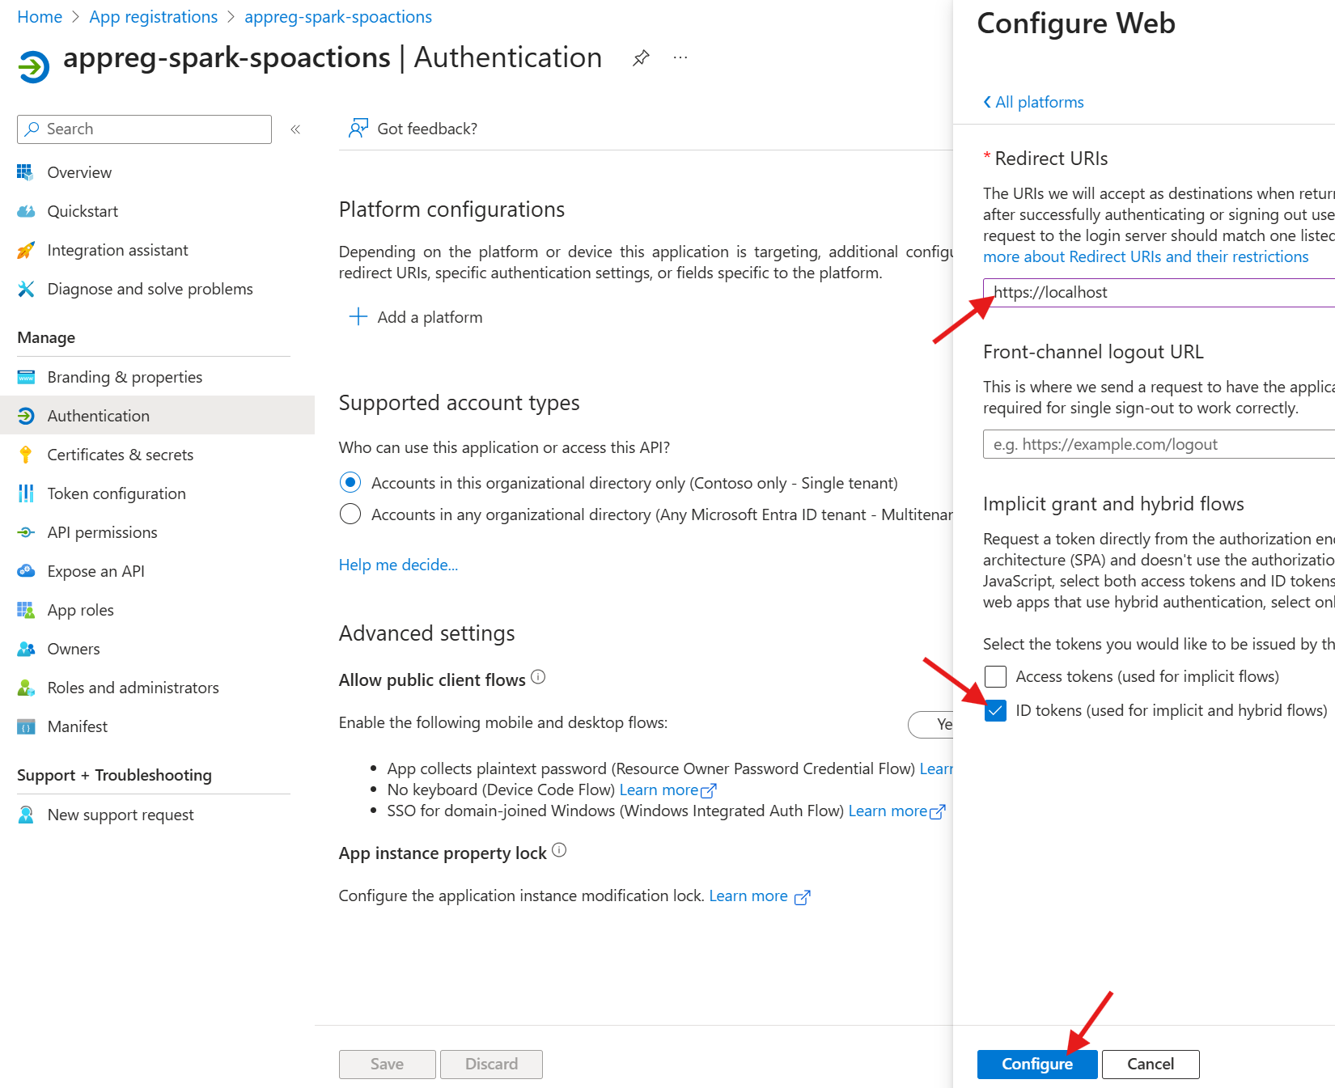Viewport: 1335px width, 1088px height.
Task: Click the Add a platform plus icon
Action: coord(358,317)
